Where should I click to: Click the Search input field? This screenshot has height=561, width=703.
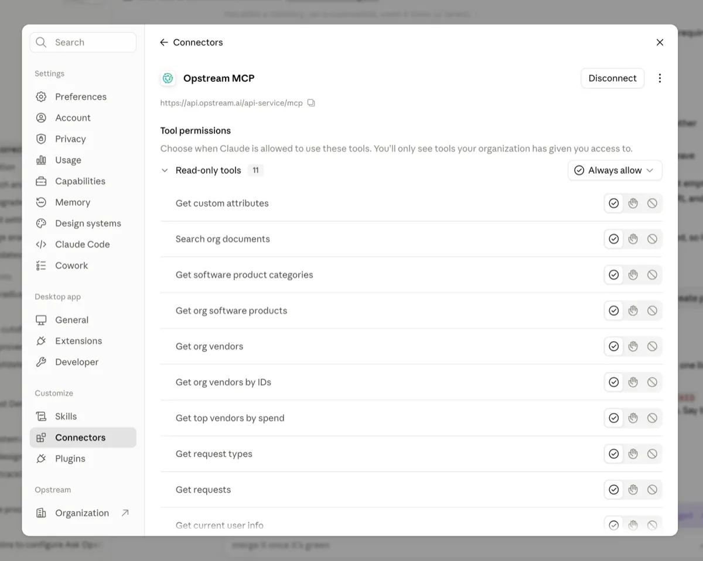pyautogui.click(x=83, y=42)
